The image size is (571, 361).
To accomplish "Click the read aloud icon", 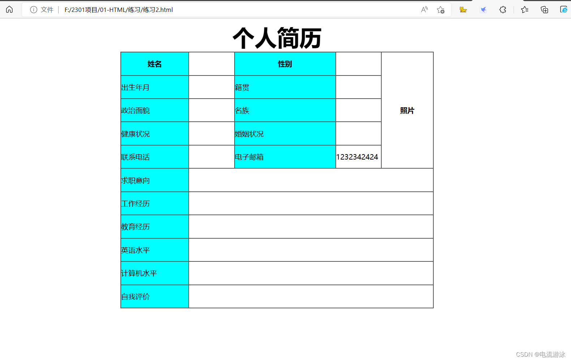I will [424, 10].
